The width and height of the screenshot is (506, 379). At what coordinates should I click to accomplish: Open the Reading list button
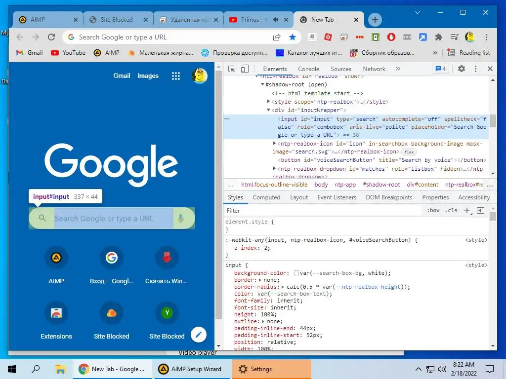point(468,52)
